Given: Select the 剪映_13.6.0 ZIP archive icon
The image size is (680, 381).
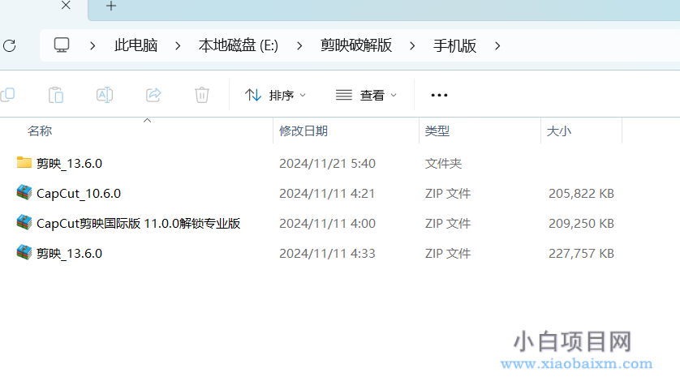Looking at the screenshot, I should pos(24,252).
